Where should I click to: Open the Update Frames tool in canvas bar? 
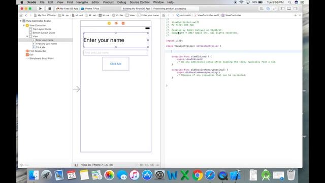137,165
